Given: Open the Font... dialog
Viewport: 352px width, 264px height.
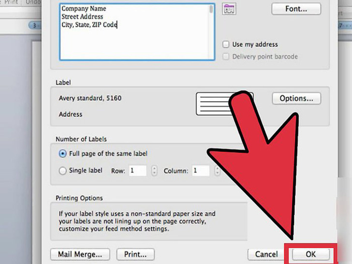Looking at the screenshot, I should pos(296,9).
